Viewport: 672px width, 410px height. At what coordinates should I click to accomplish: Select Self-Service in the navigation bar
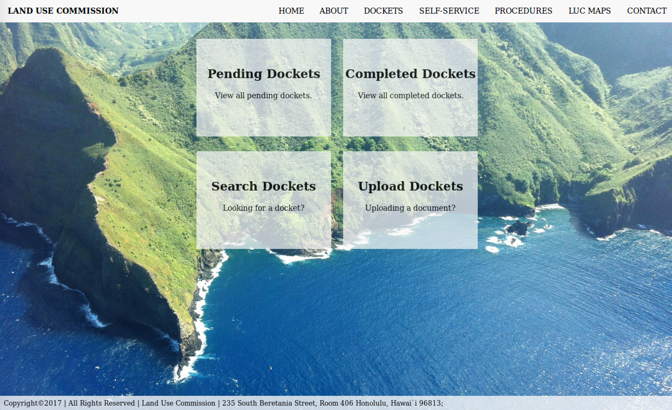click(449, 11)
